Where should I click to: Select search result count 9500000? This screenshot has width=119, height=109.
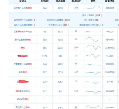(110, 64)
